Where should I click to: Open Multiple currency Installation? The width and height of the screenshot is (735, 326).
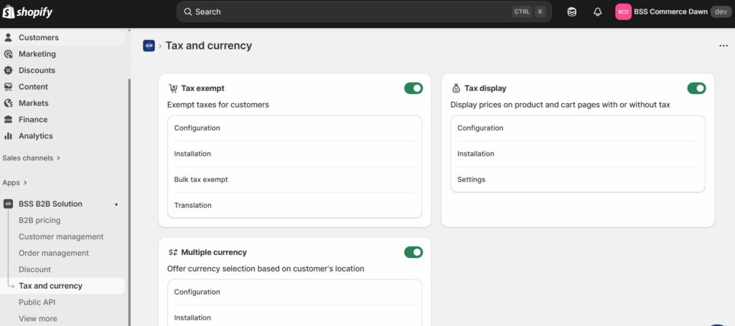click(294, 317)
